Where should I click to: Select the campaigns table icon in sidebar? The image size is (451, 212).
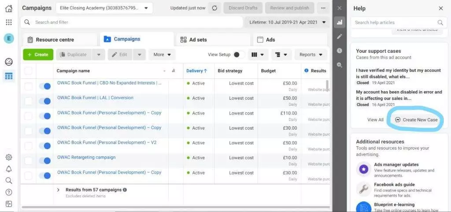point(9,76)
